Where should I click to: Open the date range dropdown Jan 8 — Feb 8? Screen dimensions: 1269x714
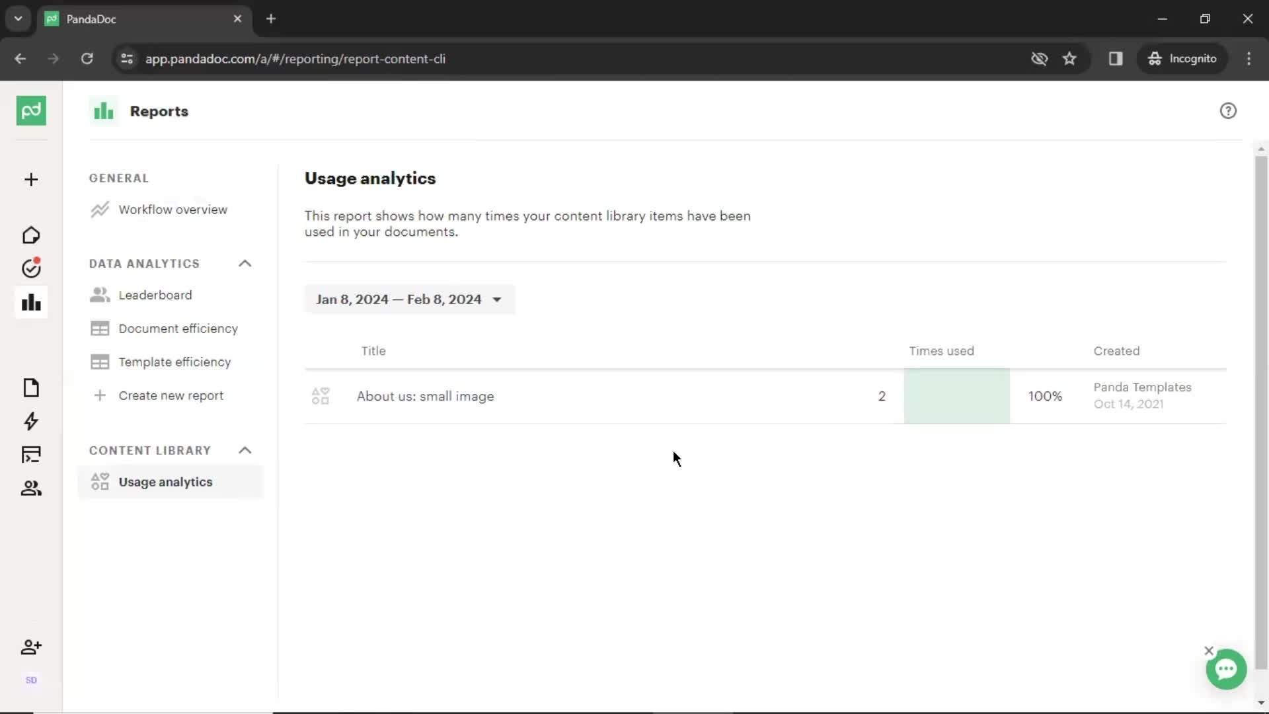[408, 299]
